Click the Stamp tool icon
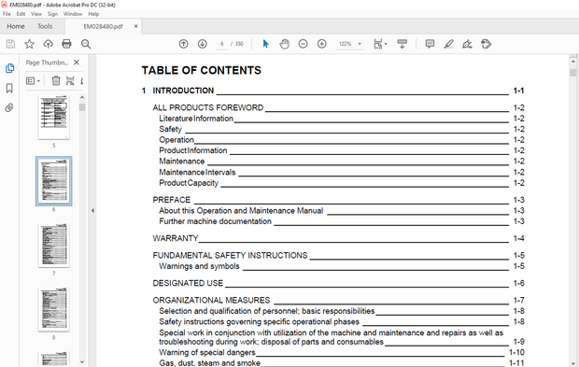The width and height of the screenshot is (579, 367). [x=487, y=44]
